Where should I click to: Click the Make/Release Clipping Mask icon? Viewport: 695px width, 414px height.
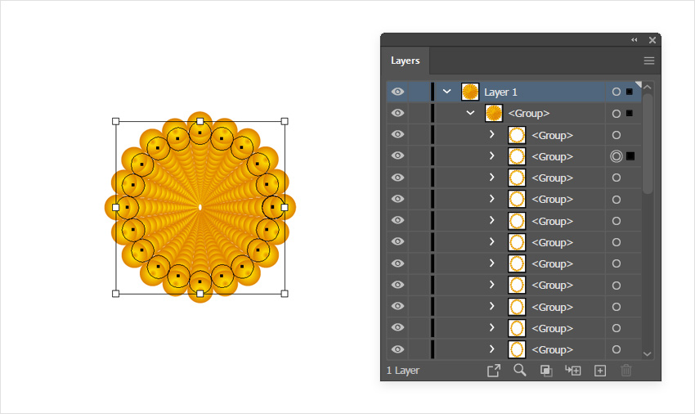(546, 371)
